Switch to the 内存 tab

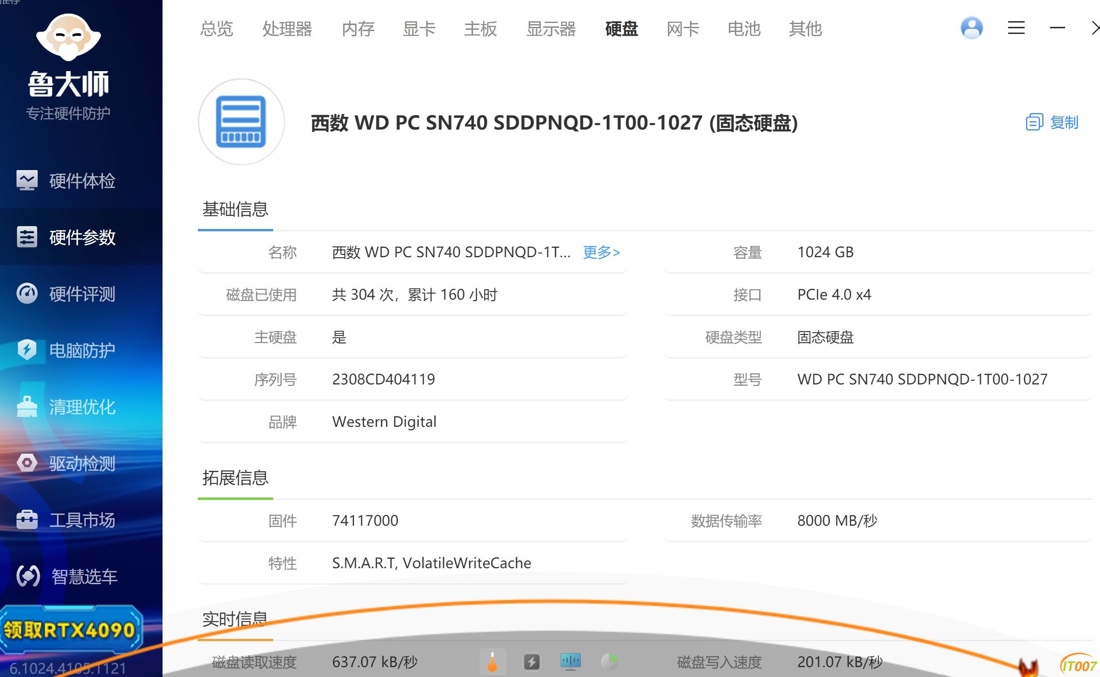(358, 29)
